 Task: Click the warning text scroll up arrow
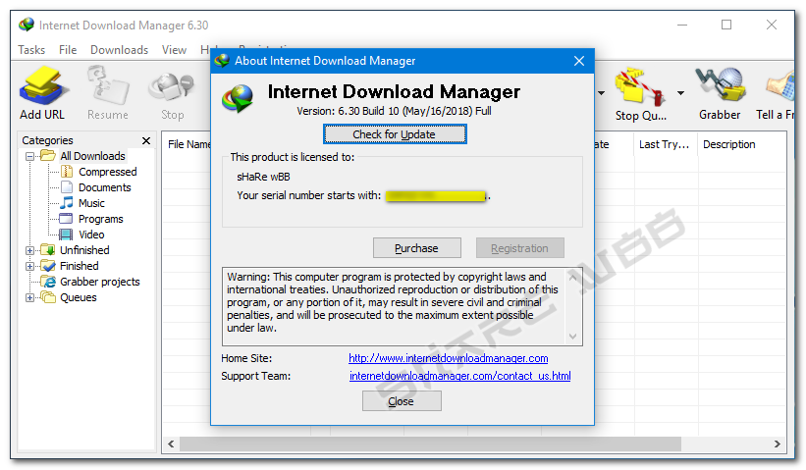coord(573,278)
